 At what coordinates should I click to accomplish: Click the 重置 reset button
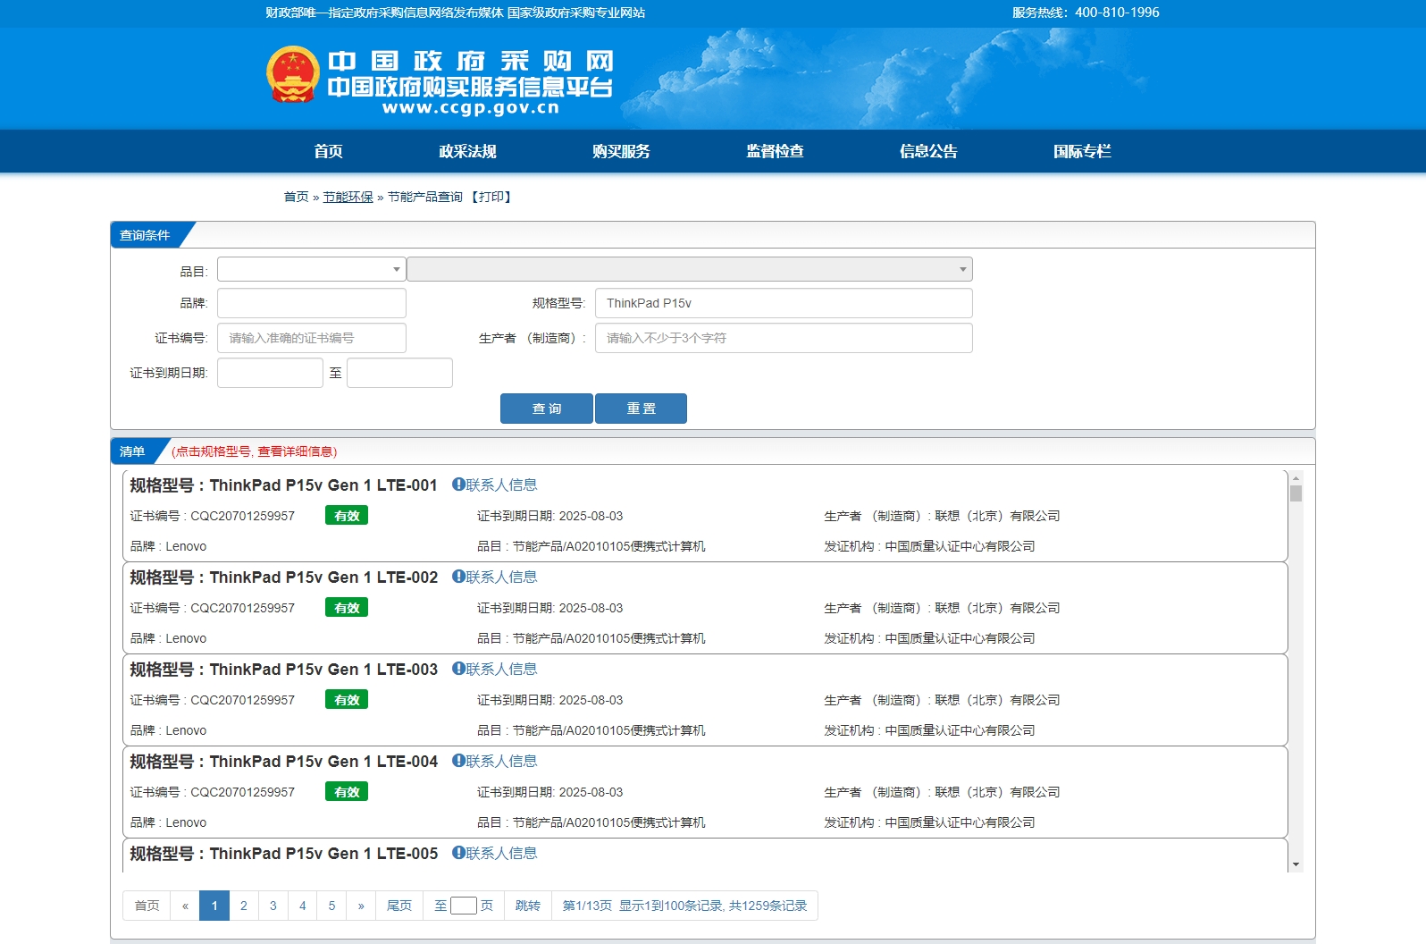tap(641, 409)
